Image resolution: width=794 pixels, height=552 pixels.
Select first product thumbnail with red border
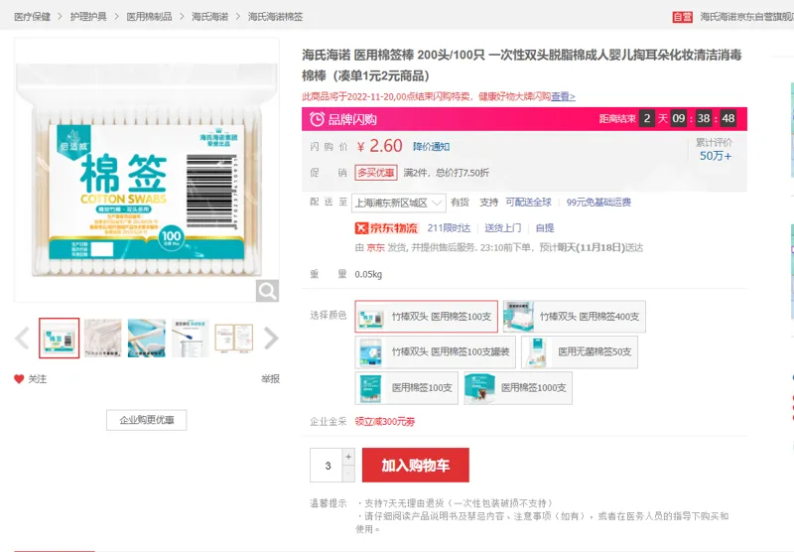[60, 339]
